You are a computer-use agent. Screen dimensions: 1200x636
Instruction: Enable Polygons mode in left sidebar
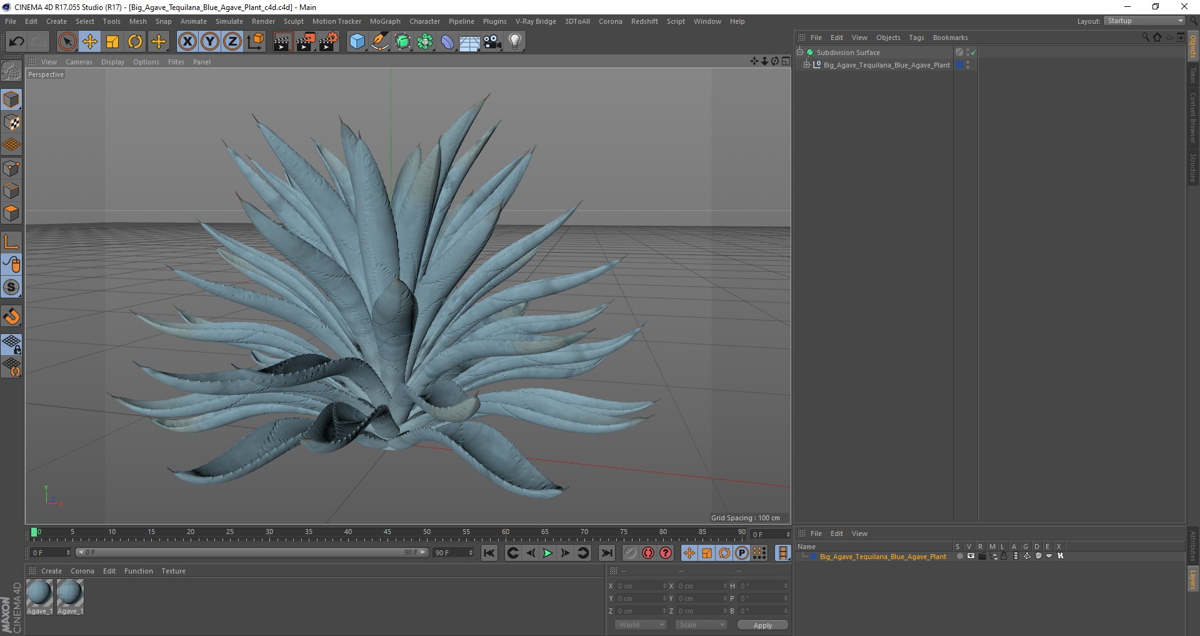[11, 213]
